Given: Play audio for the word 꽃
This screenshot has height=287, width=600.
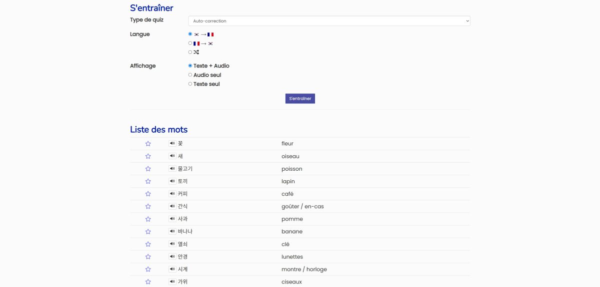Looking at the screenshot, I should click(x=172, y=143).
